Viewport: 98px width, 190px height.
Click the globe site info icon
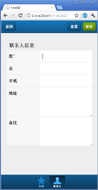(x=28, y=15)
